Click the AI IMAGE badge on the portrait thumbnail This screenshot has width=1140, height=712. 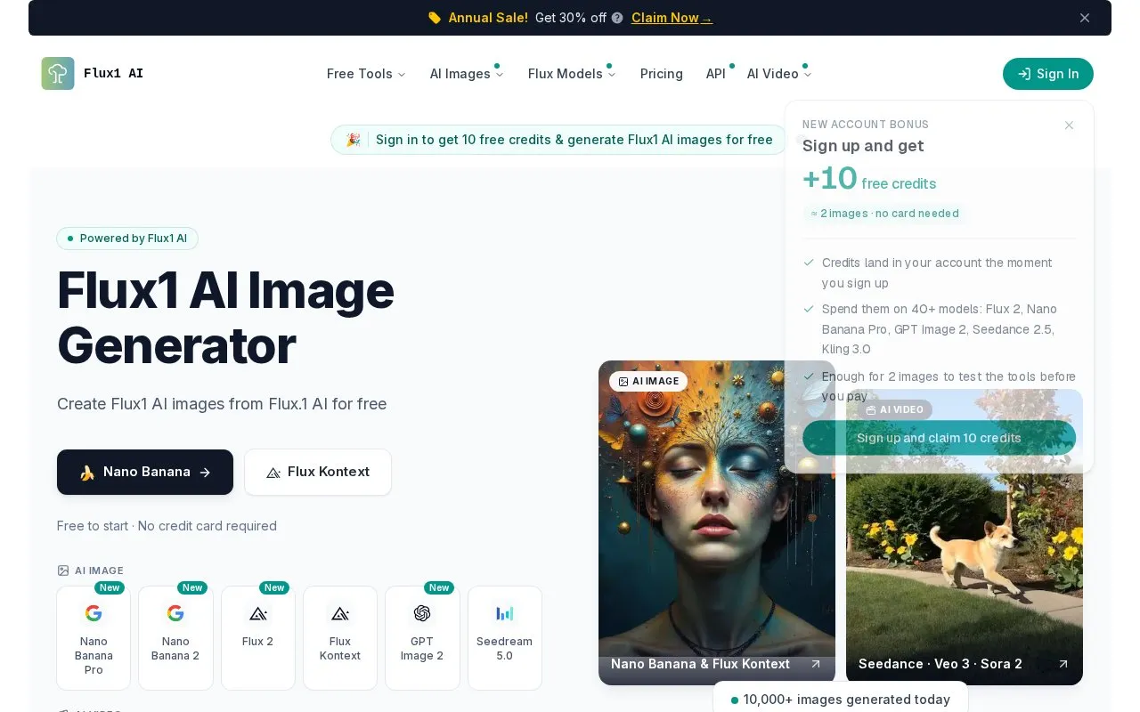coord(648,381)
